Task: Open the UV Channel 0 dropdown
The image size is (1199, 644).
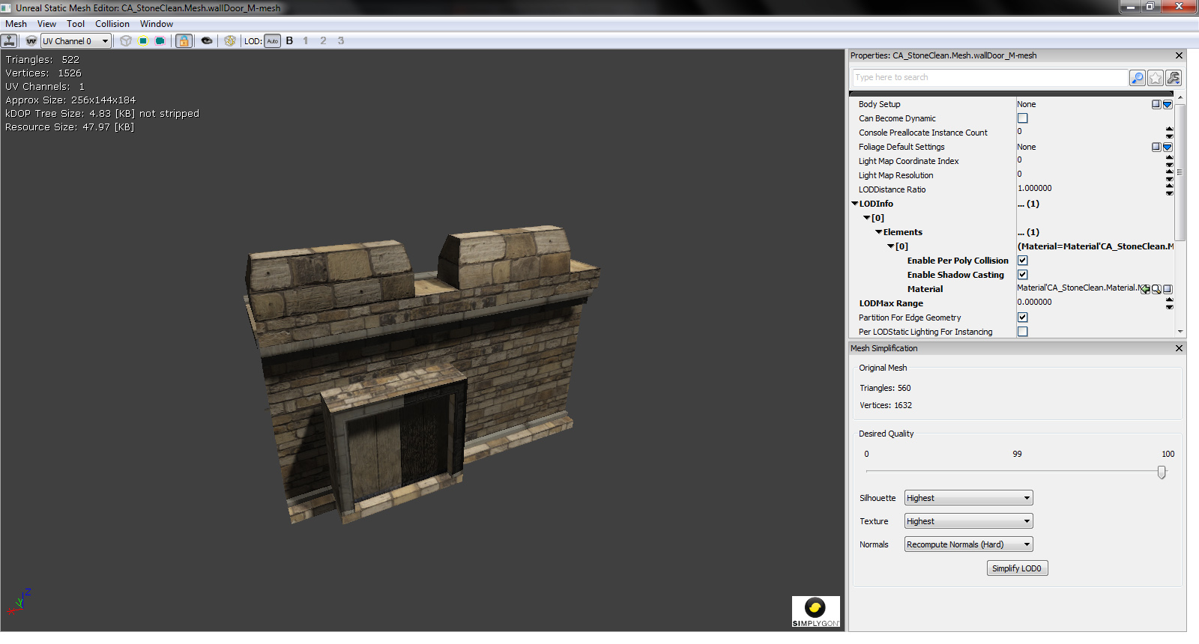Action: coord(76,41)
